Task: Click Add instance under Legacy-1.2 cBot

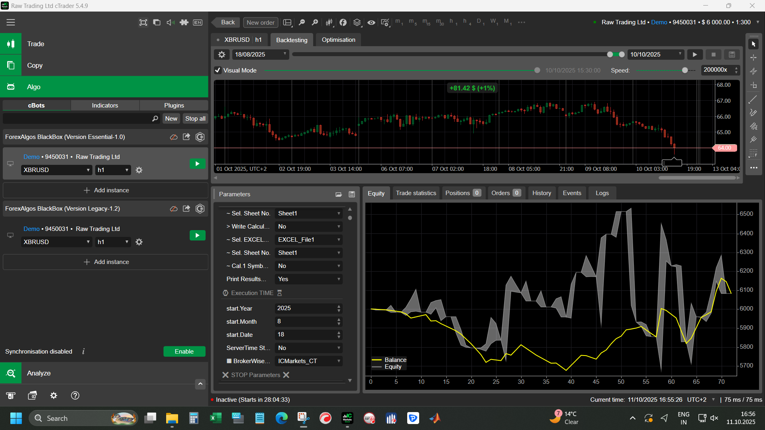Action: click(106, 262)
